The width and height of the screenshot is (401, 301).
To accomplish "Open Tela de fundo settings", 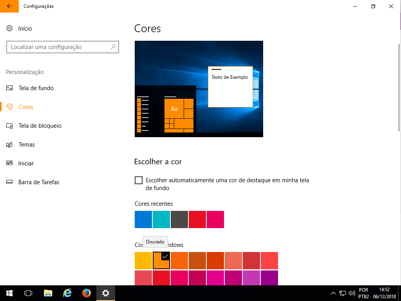I will coord(36,88).
